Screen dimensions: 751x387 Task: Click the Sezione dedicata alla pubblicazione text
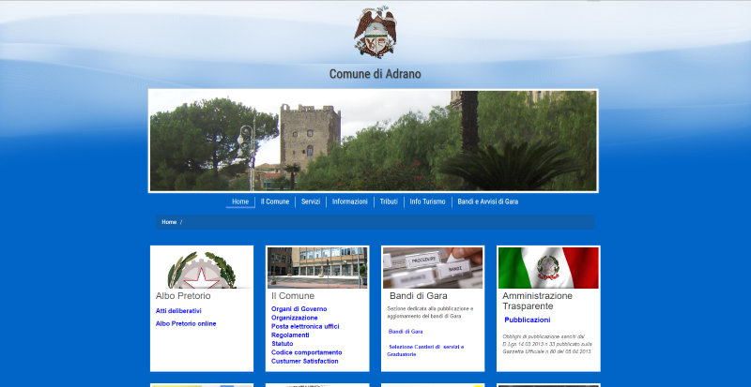(430, 312)
